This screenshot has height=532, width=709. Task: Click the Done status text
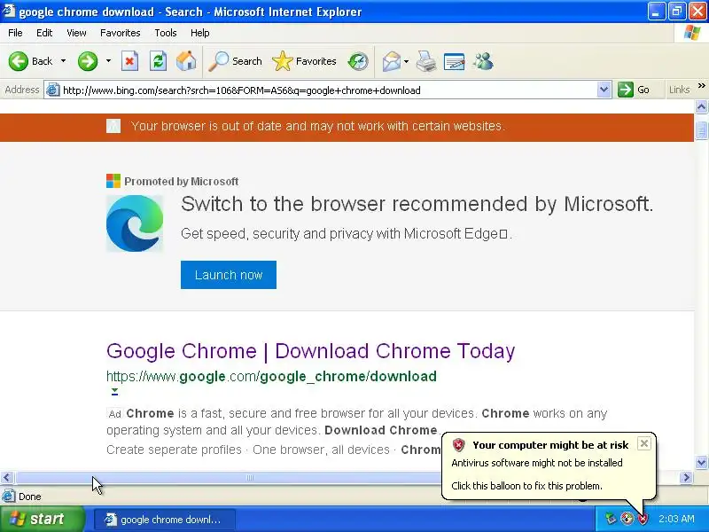[30, 497]
